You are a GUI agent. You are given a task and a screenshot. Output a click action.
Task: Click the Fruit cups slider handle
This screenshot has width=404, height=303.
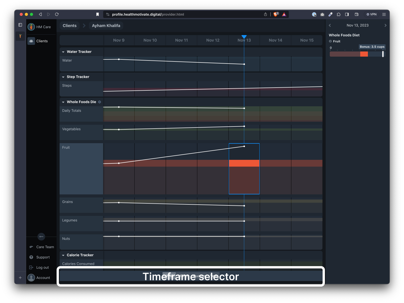[x=383, y=54]
